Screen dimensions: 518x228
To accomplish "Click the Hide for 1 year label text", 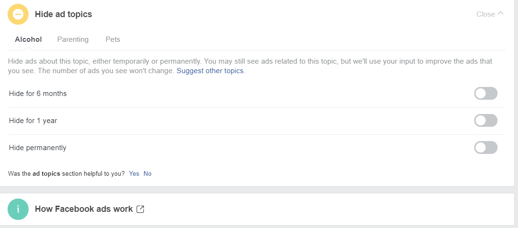I will tap(33, 121).
